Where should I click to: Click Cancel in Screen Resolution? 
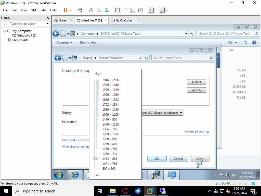tap(178, 159)
